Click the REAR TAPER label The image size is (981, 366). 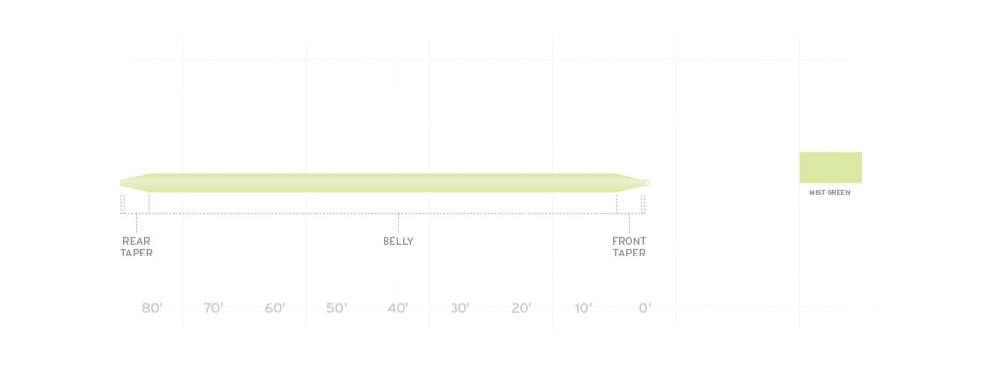tap(136, 247)
